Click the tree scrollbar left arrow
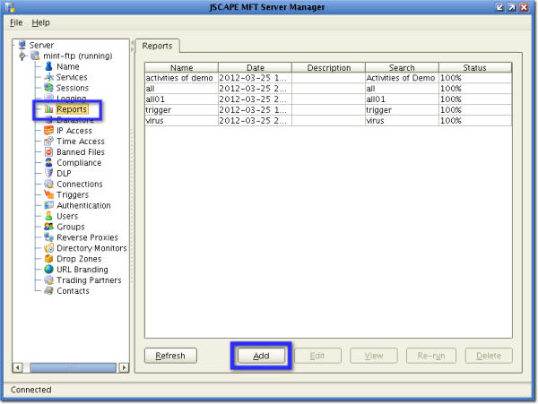The height and width of the screenshot is (404, 538). (x=17, y=367)
